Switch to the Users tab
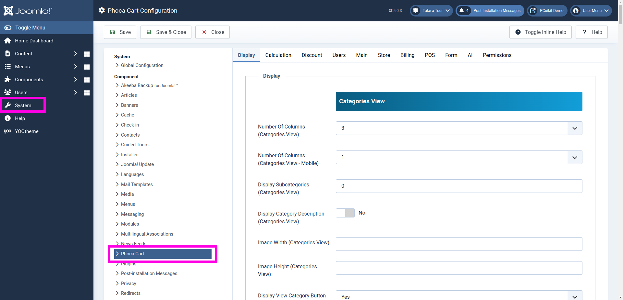Viewport: 623px width, 300px height. point(339,55)
